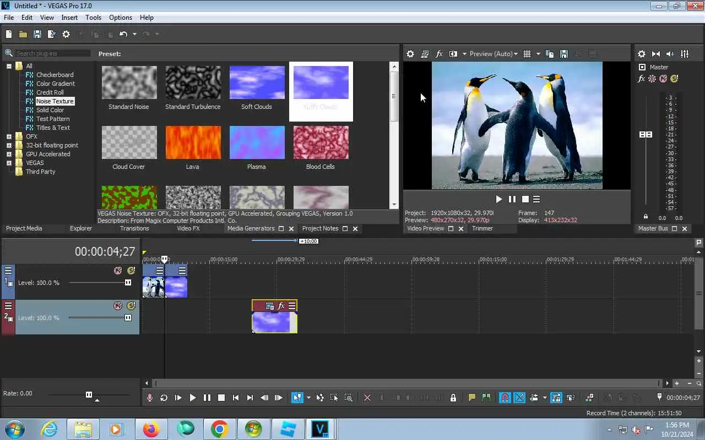This screenshot has width=705, height=440.
Task: Save the project with the floppy disk icon
Action: tap(37, 34)
